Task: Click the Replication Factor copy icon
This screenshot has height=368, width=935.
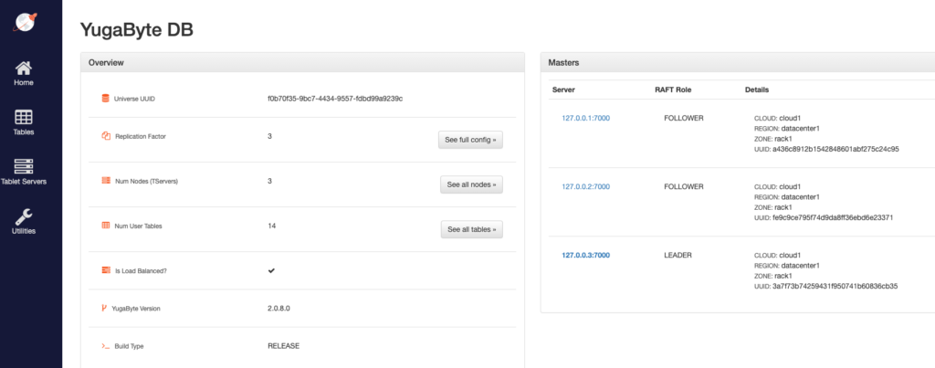Action: 106,136
